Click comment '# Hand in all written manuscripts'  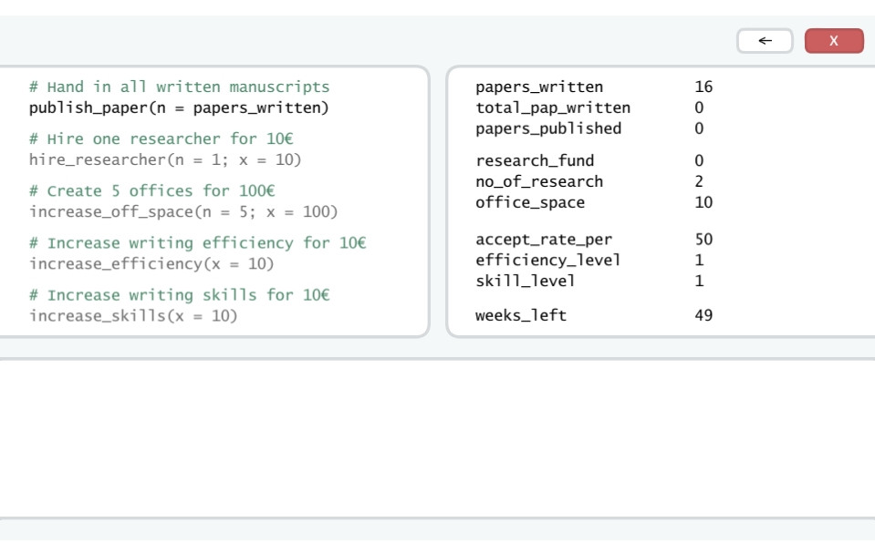coord(179,87)
